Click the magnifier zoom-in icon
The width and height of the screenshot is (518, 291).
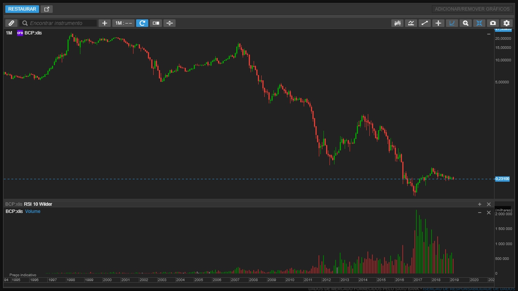(465, 23)
